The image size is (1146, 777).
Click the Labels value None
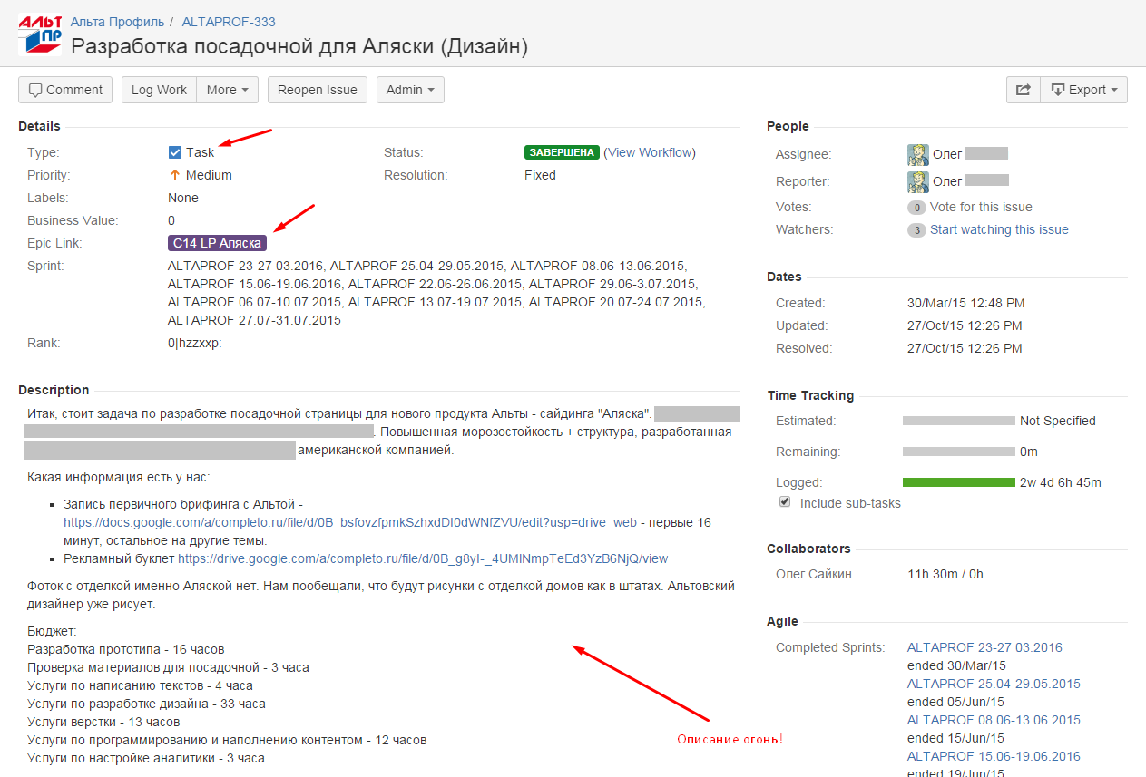coord(183,198)
